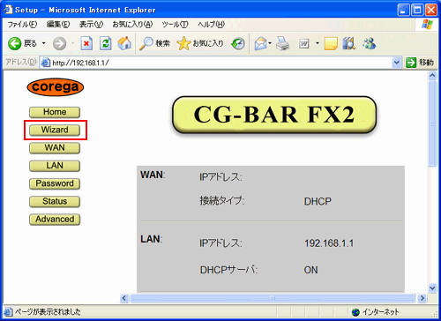Screen dimensions: 441x321
Task: Click the green Back arrow icon
Action: pyautogui.click(x=14, y=44)
